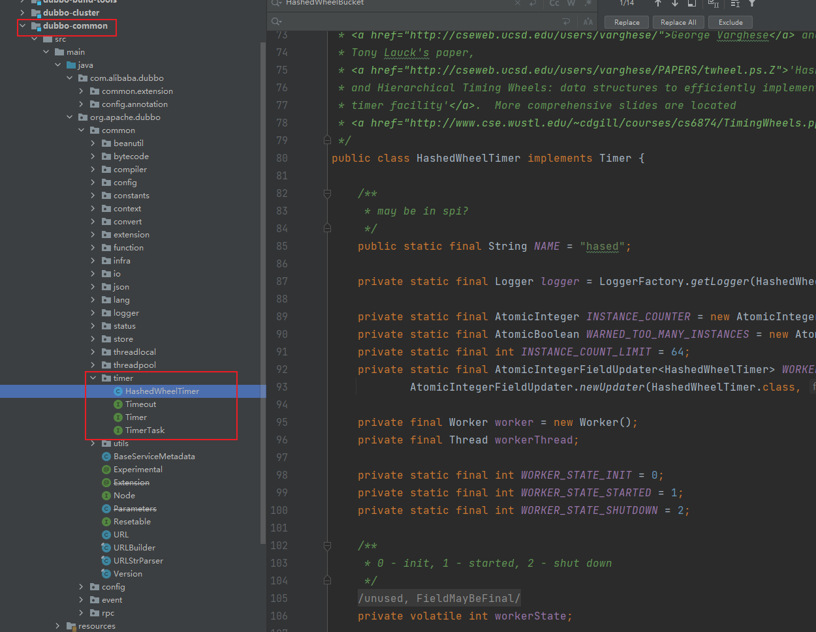The width and height of the screenshot is (816, 632).
Task: Select the com.alibaba.dubbo package
Action: [127, 78]
